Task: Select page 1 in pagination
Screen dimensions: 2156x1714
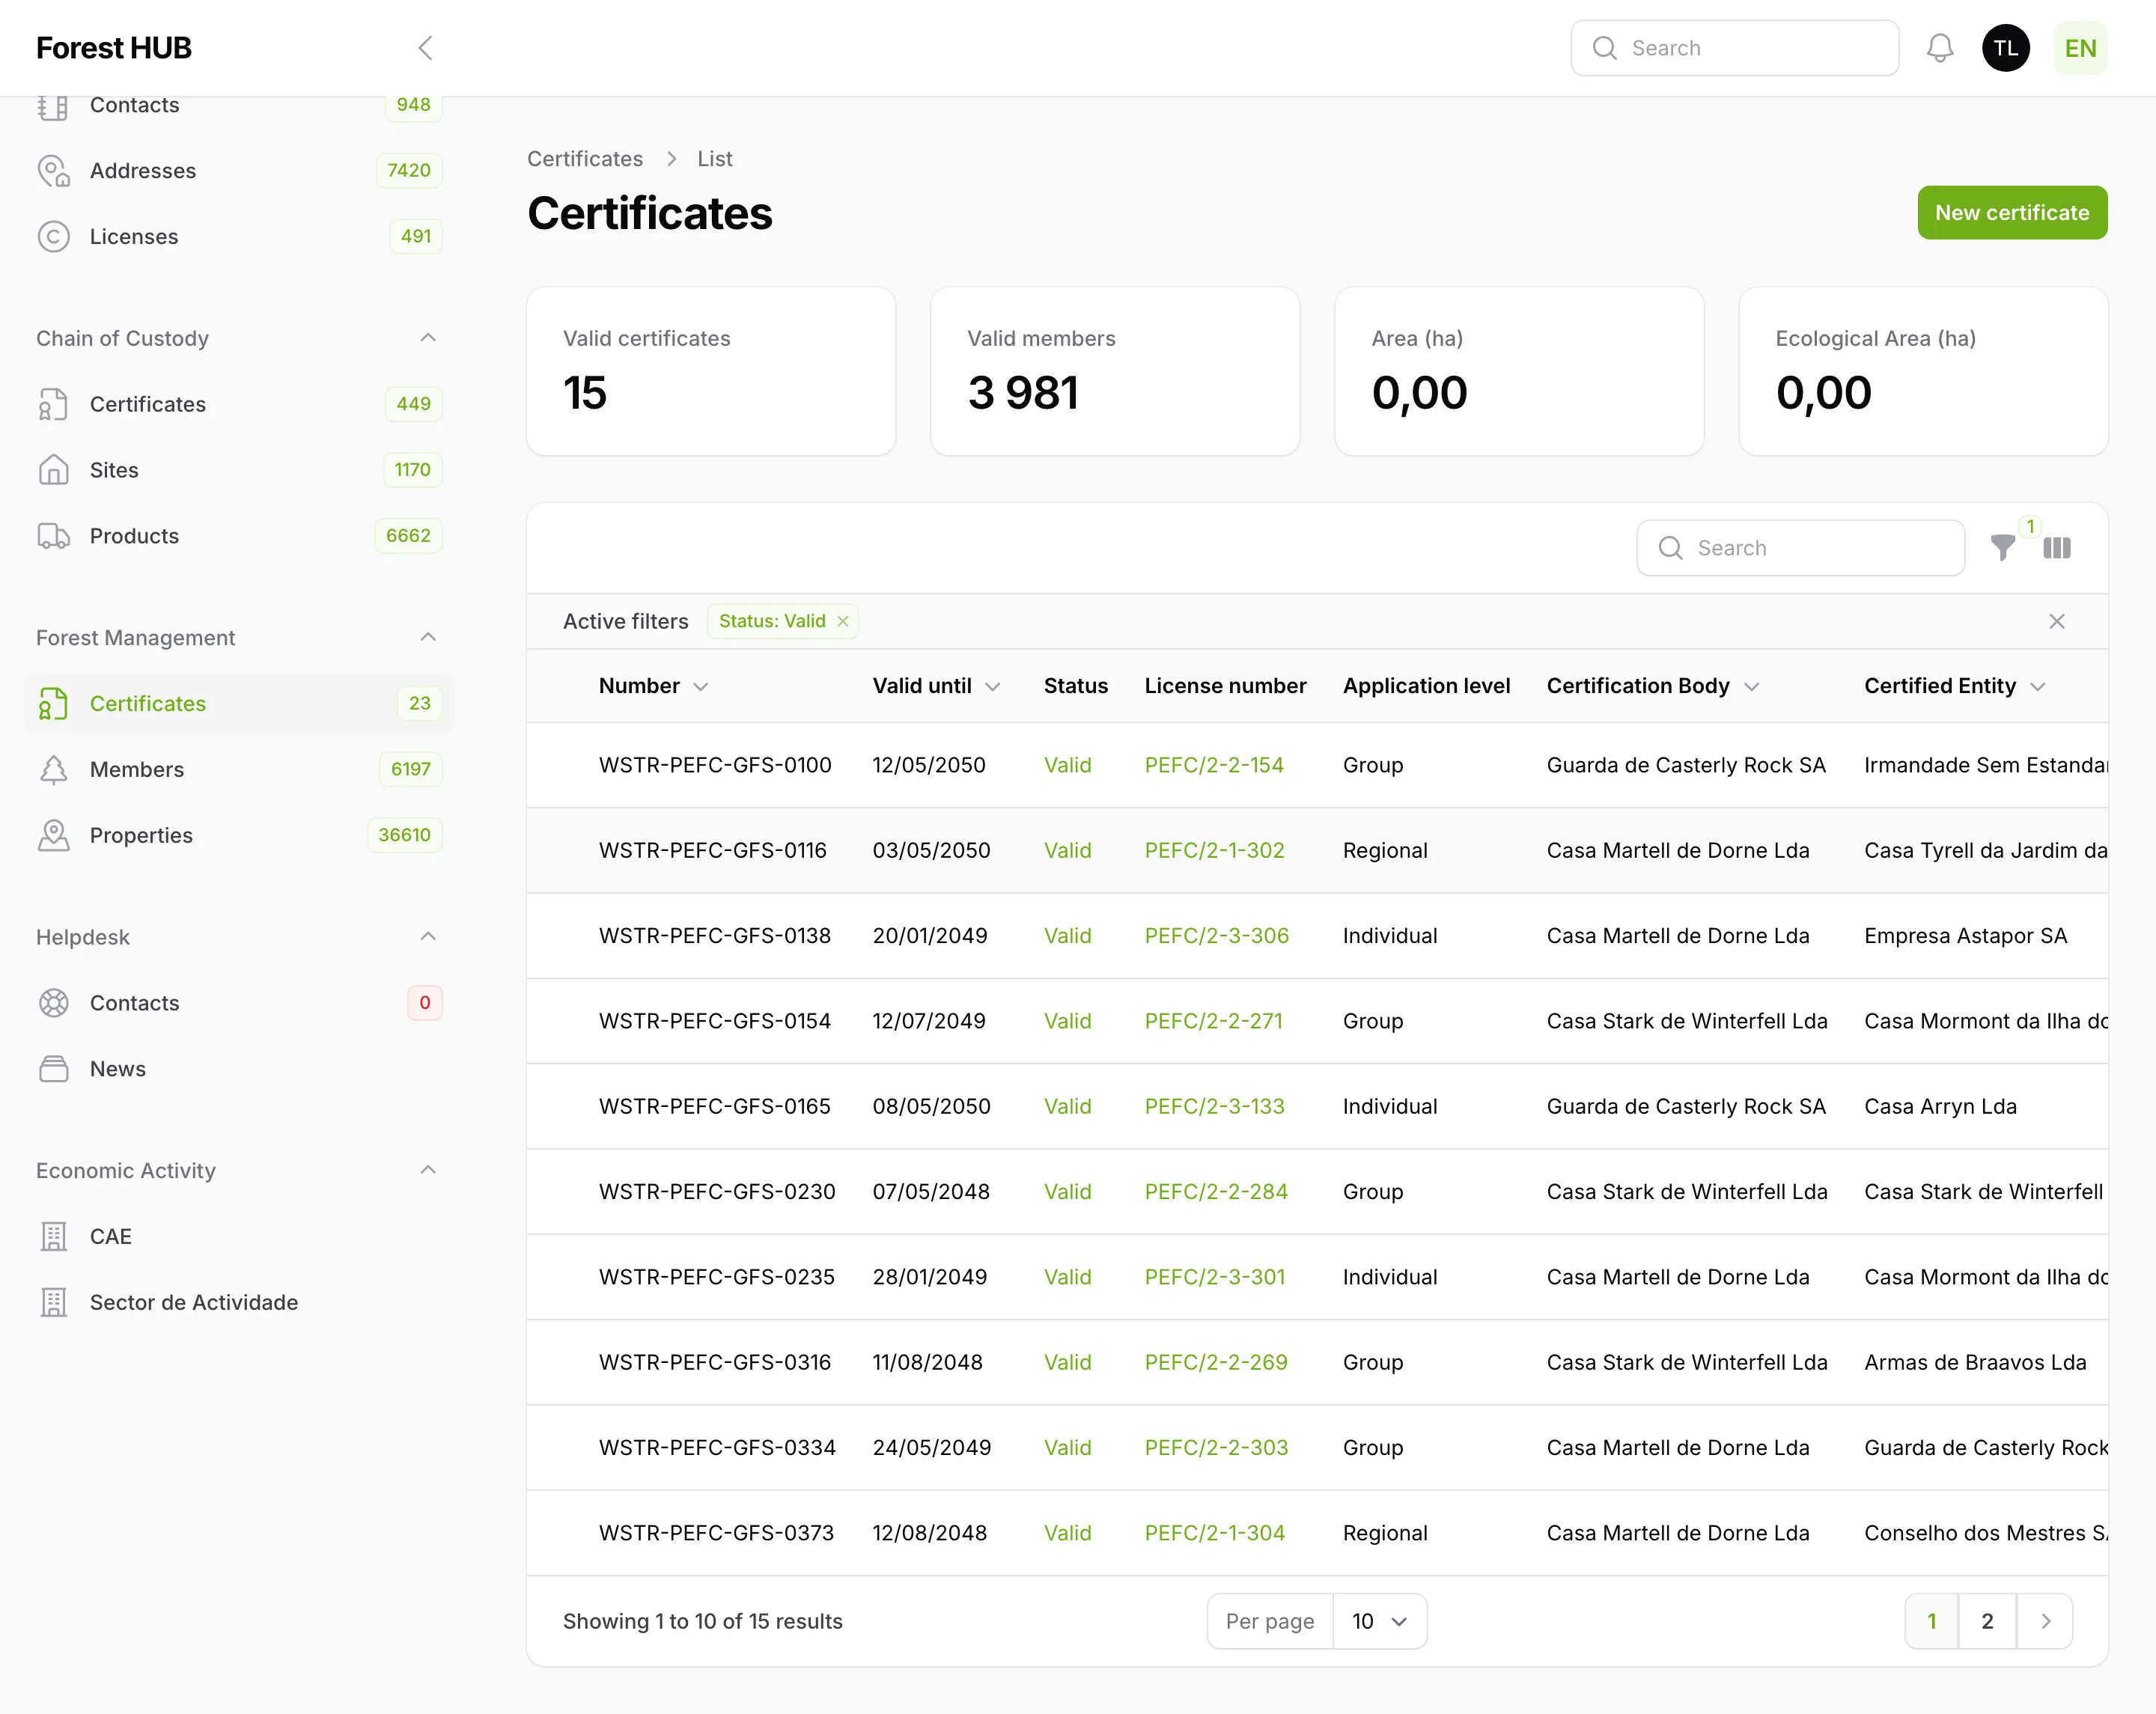Action: click(x=1932, y=1621)
